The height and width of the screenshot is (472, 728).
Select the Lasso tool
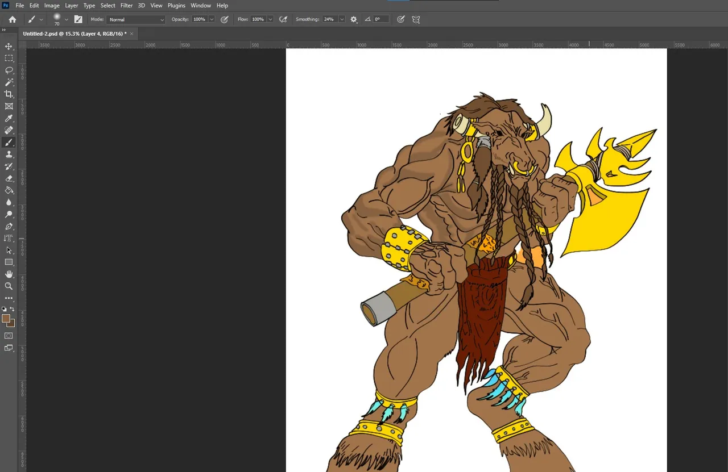coord(9,70)
